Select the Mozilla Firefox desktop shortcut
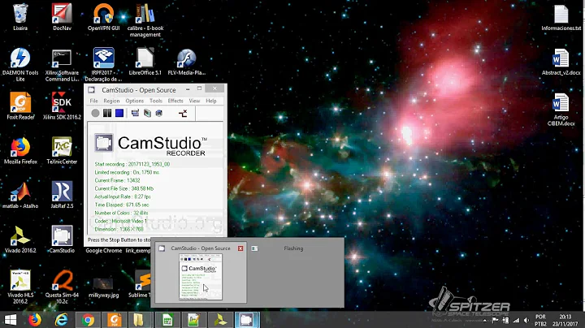Viewport: 585px width, 328px height. [x=20, y=150]
